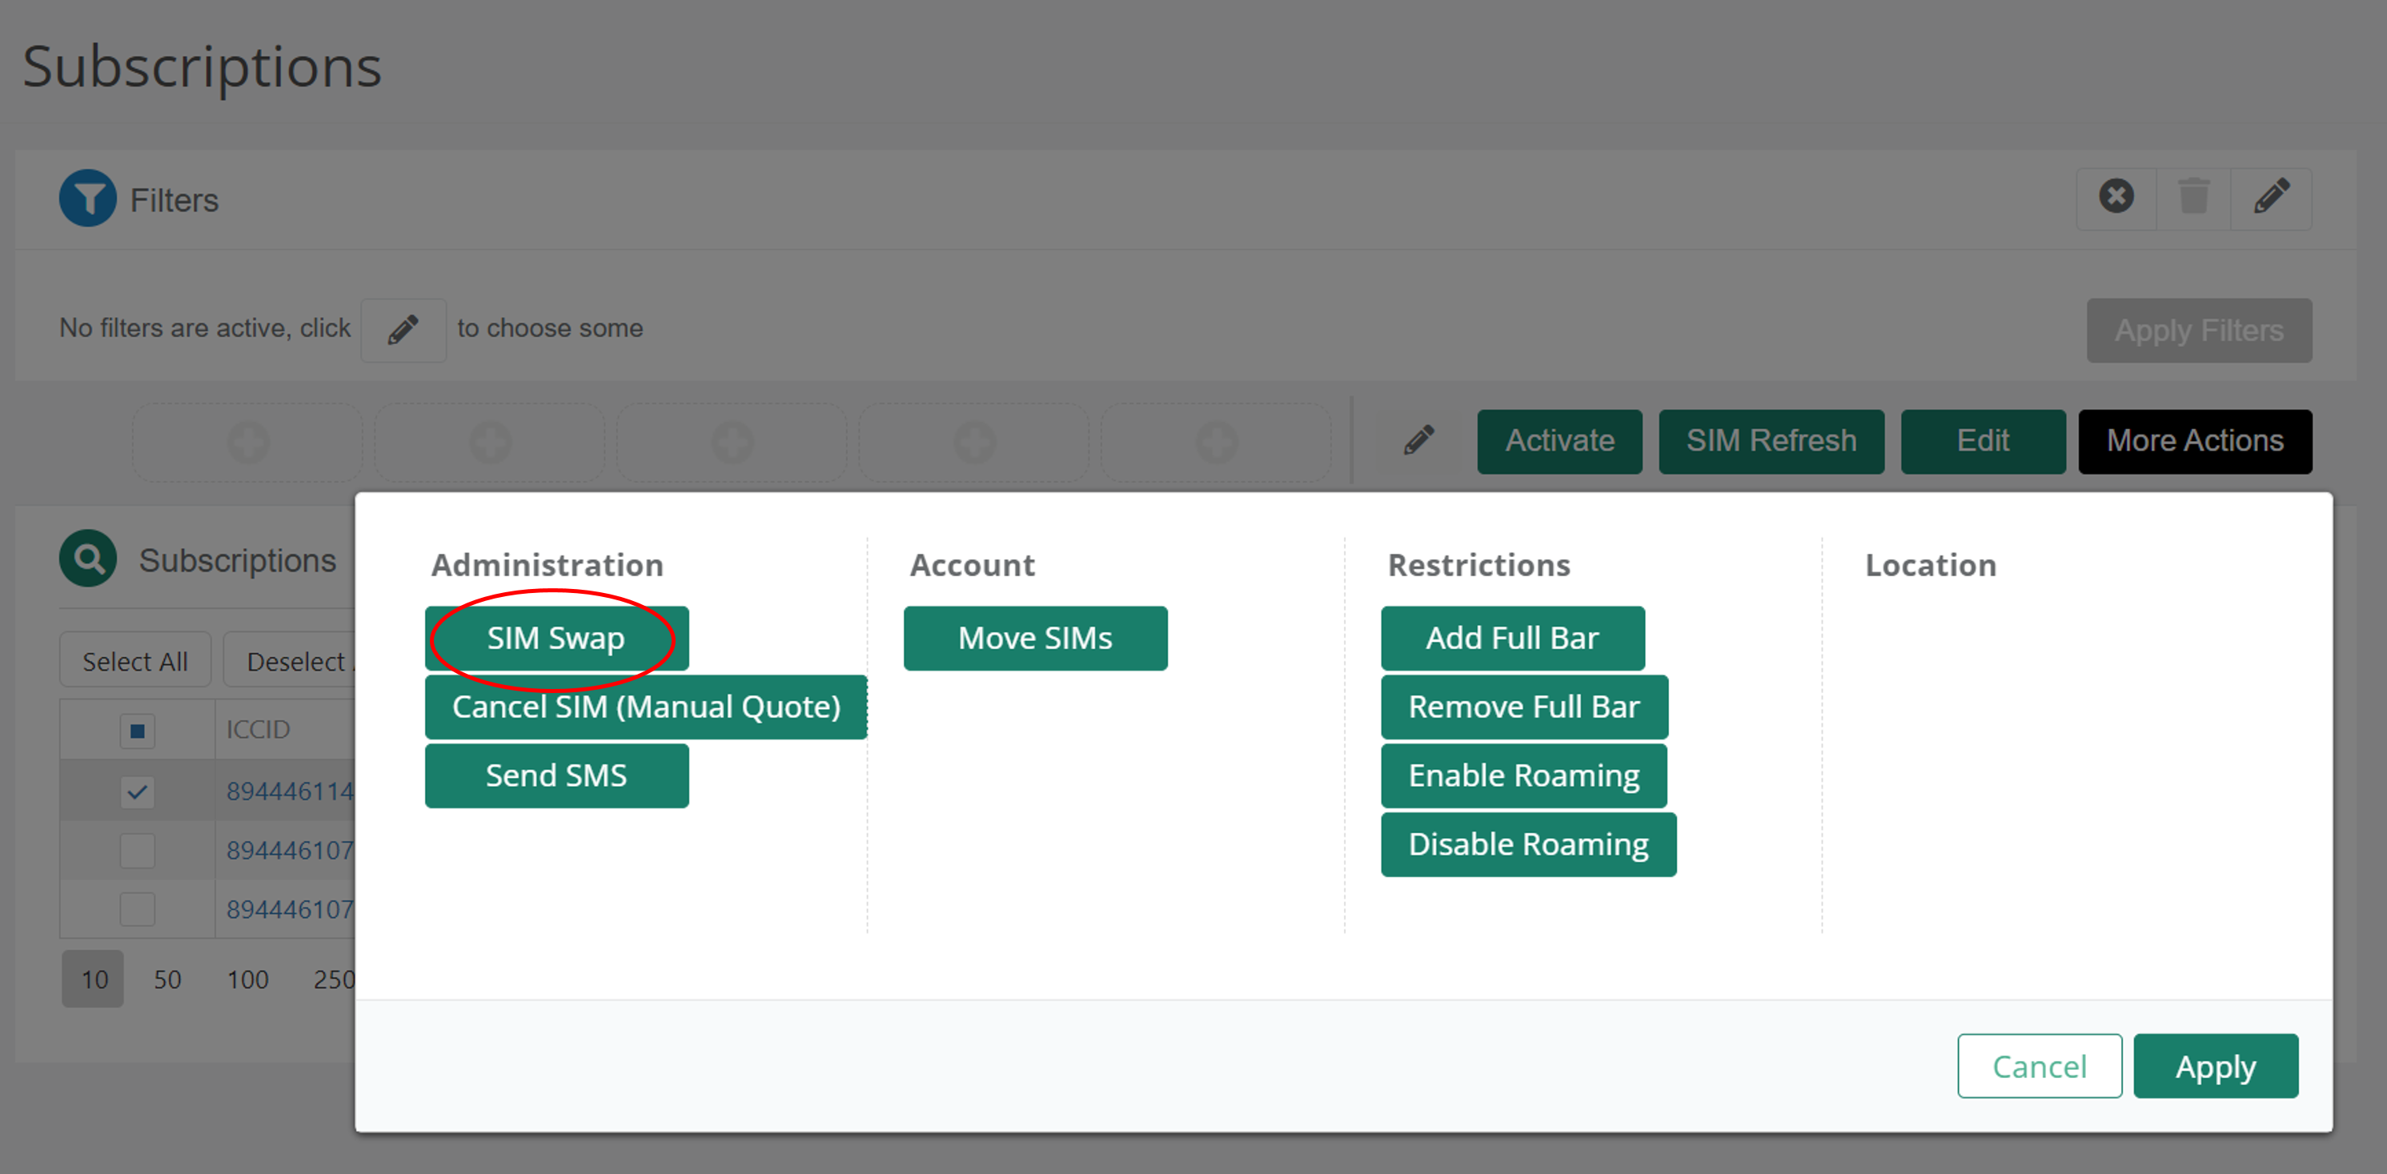Screen dimensions: 2387x1174
Task: Click the inline pencil to choose filters
Action: coord(402,329)
